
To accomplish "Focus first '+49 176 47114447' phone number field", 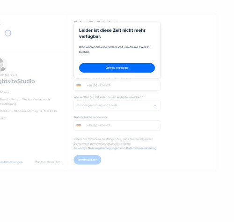I will point(117,86).
